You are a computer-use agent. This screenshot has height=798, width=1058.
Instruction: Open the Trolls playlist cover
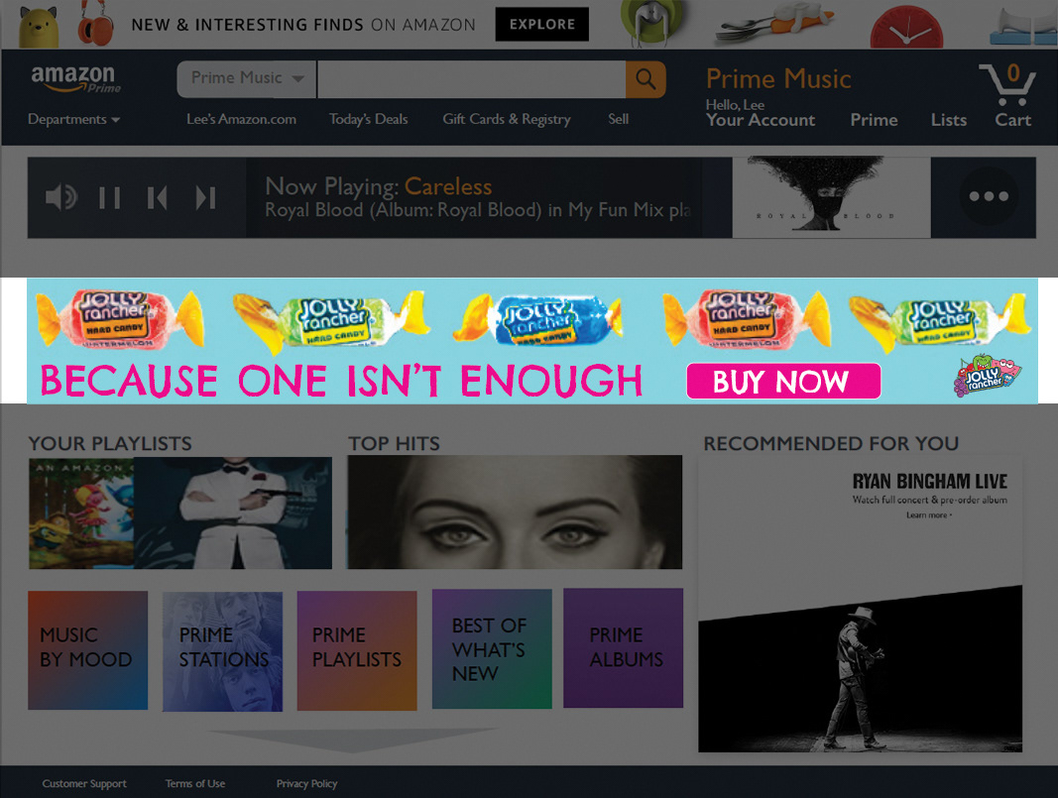[81, 513]
